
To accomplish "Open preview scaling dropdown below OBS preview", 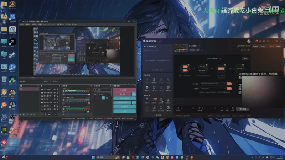I will point(42,78).
